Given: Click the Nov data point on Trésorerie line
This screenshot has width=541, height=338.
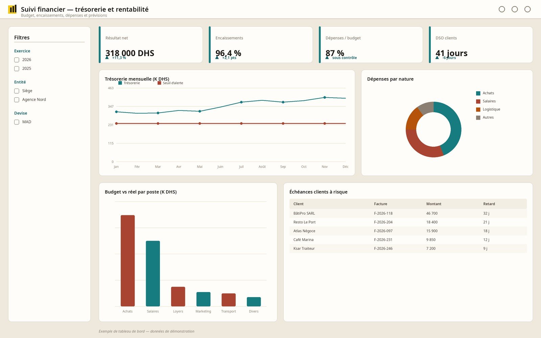Looking at the screenshot, I should coord(325,97).
